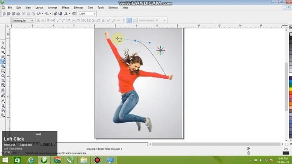Expand the Undo history dropdown arrow
The image size is (292, 164).
pyautogui.click(x=42, y=14)
